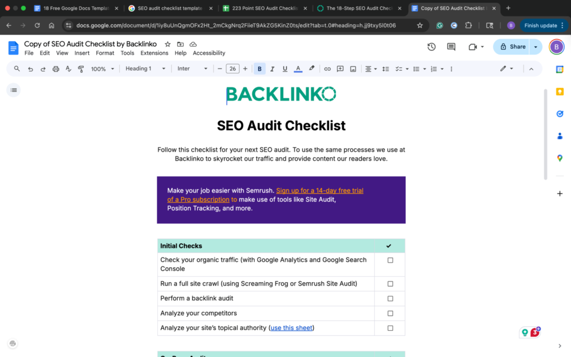Open Google Tasks in the side panel
Screen dimensions: 571x357
pyautogui.click(x=560, y=113)
